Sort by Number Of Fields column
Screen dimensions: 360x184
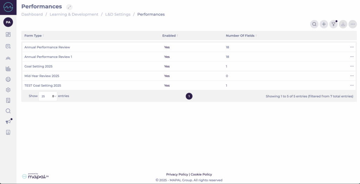tap(241, 36)
